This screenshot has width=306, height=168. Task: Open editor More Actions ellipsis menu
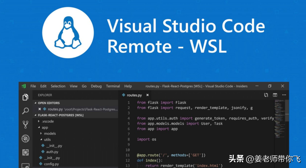(284, 95)
